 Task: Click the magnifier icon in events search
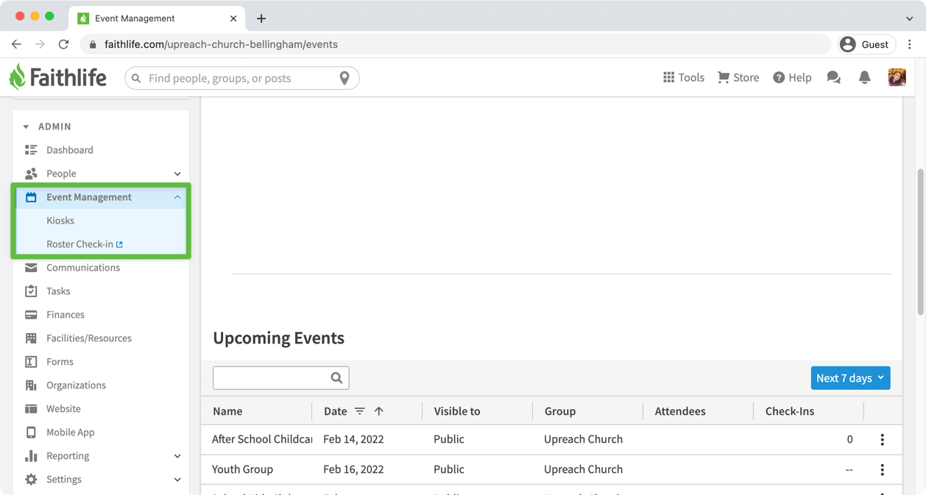click(x=336, y=378)
